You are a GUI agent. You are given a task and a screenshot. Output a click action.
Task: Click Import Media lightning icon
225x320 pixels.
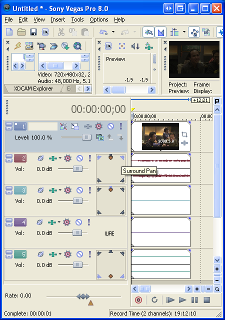click(x=17, y=46)
